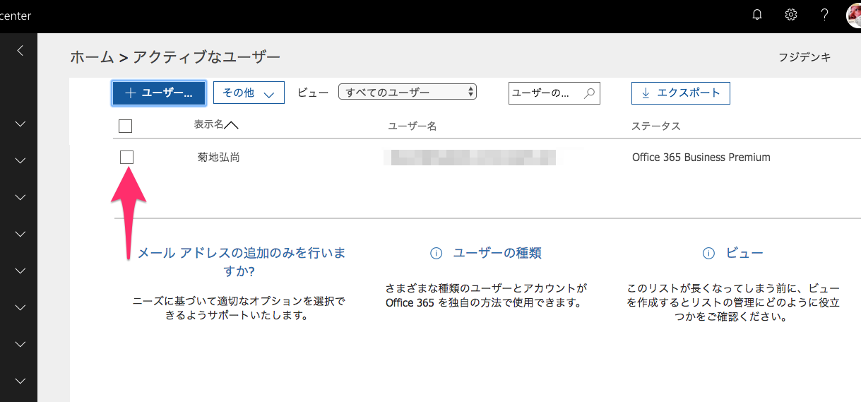Click the ステータス column header
This screenshot has width=861, height=402.
656,126
